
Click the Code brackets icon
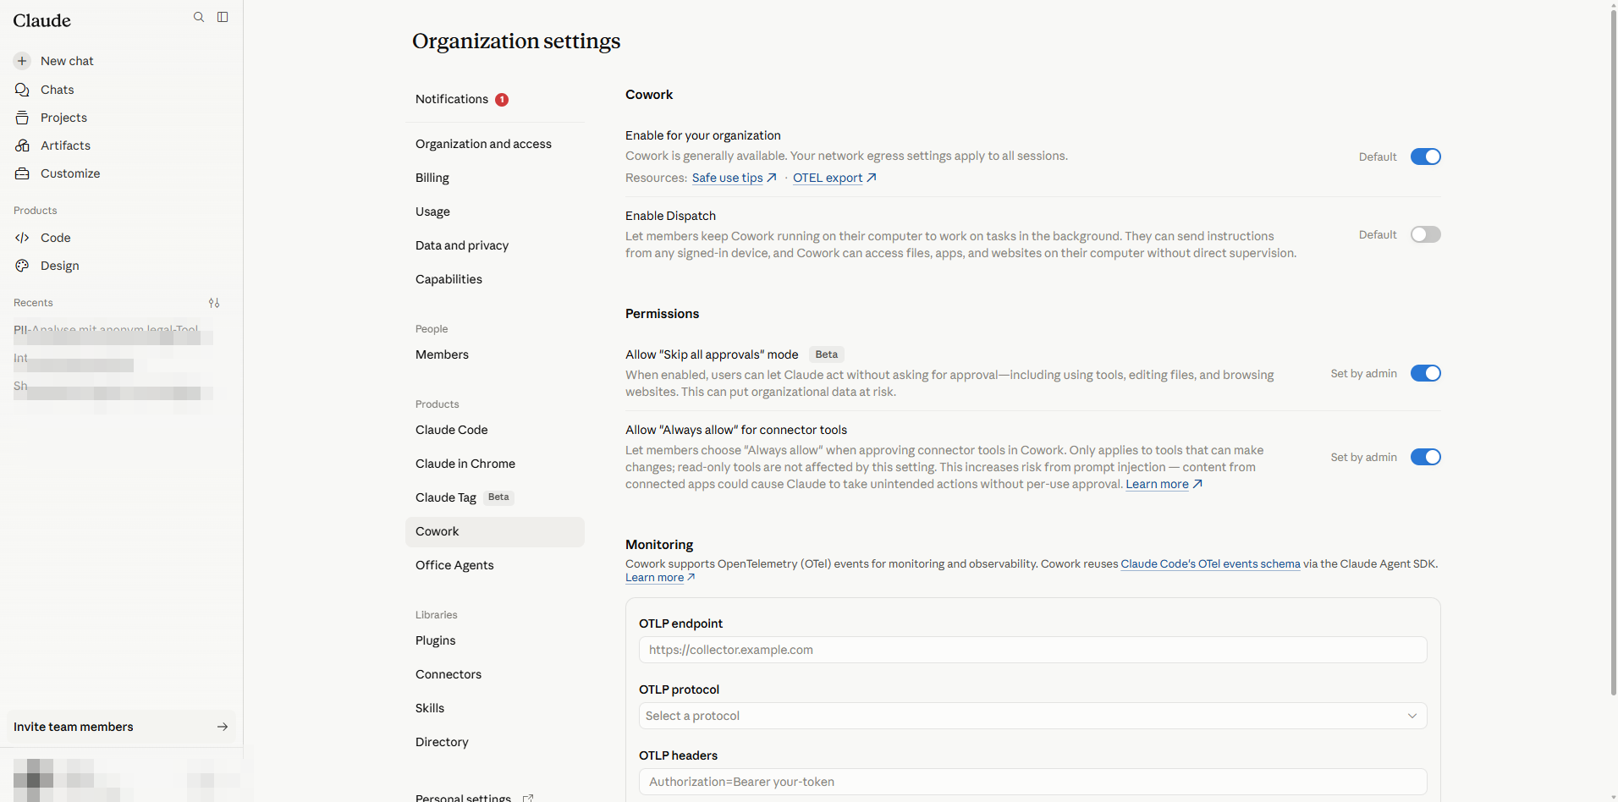(x=22, y=238)
